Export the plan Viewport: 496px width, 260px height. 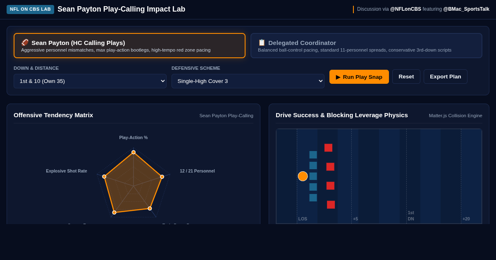(446, 77)
